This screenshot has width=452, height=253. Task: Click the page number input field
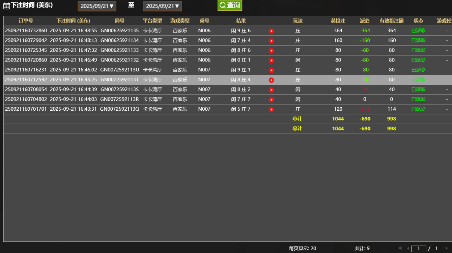419,249
